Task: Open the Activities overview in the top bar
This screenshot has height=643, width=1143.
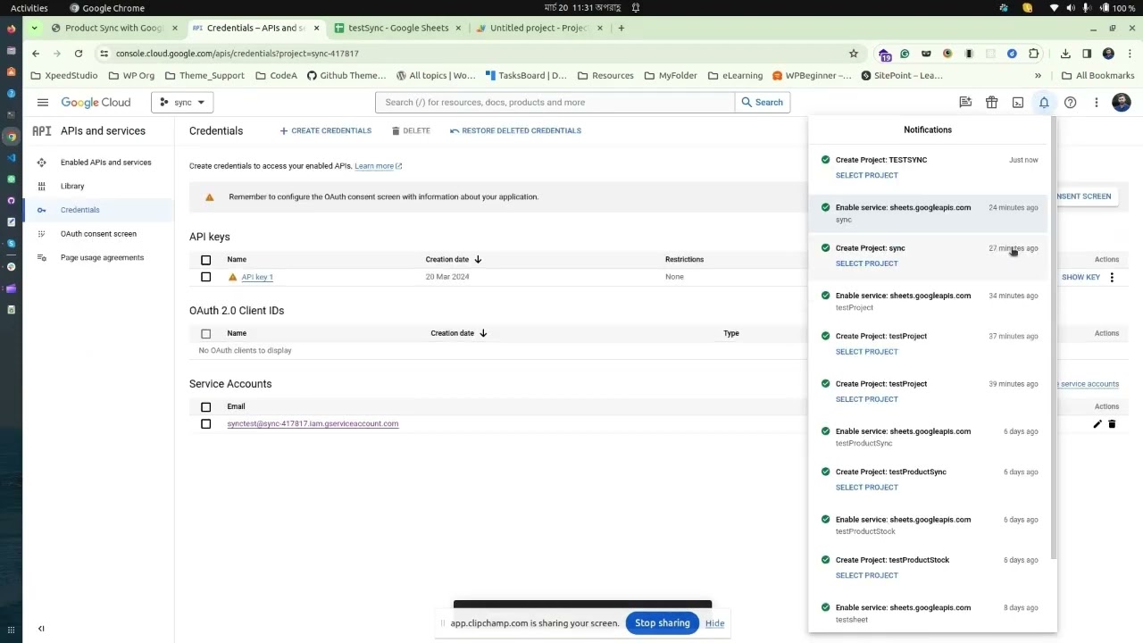Action: pos(29,8)
